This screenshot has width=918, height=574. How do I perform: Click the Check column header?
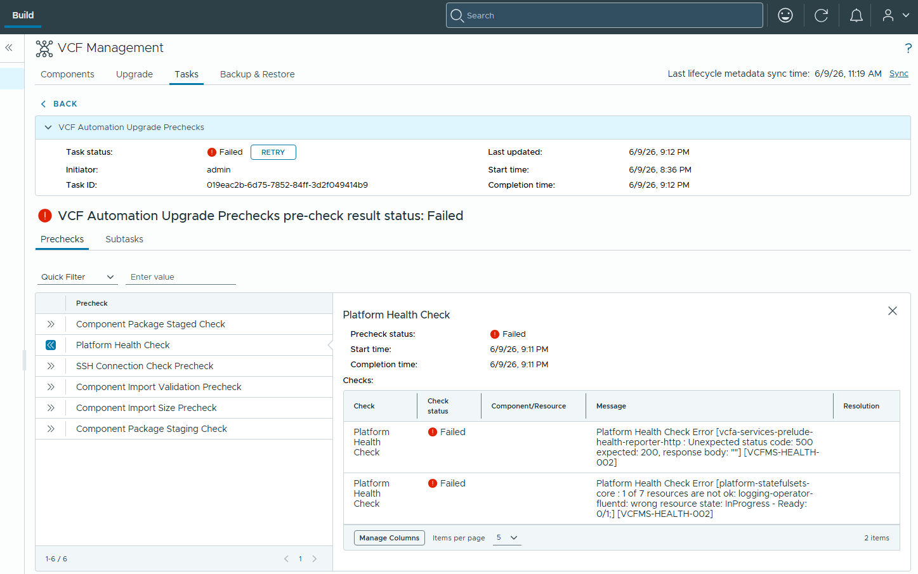click(x=364, y=406)
